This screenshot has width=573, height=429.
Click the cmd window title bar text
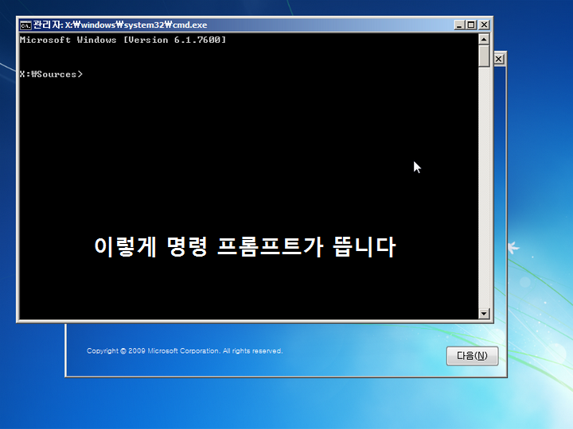point(120,25)
